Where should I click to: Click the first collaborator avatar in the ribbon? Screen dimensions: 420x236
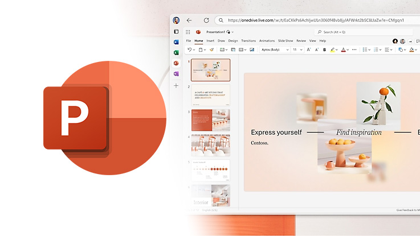pyautogui.click(x=395, y=41)
